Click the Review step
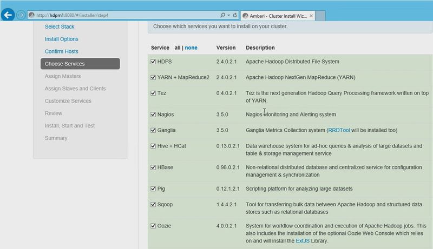The width and height of the screenshot is (433, 249). tap(53, 113)
